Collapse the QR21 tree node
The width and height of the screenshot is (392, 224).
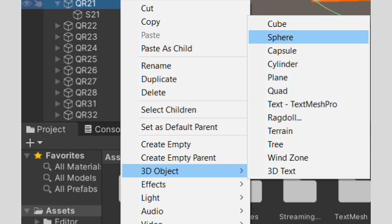point(58,4)
